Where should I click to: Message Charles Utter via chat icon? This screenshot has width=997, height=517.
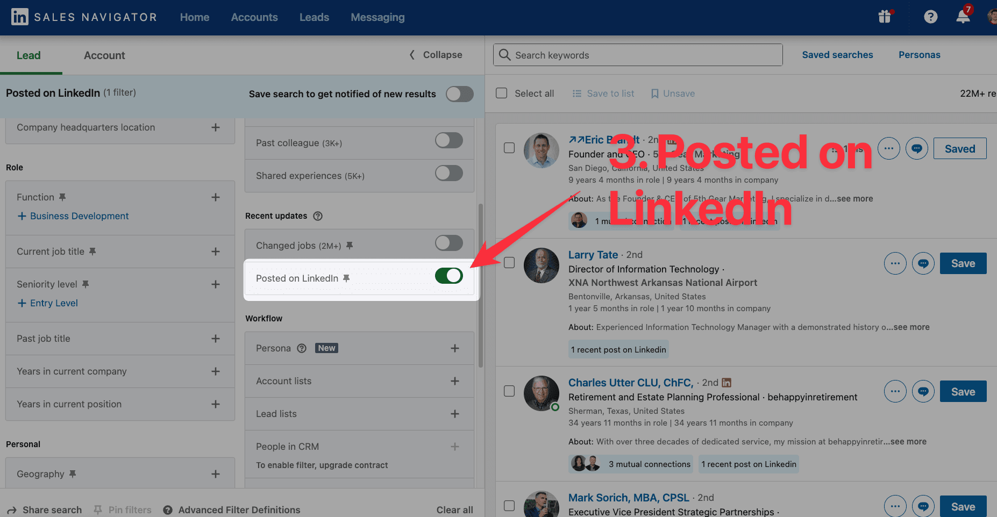pos(923,391)
